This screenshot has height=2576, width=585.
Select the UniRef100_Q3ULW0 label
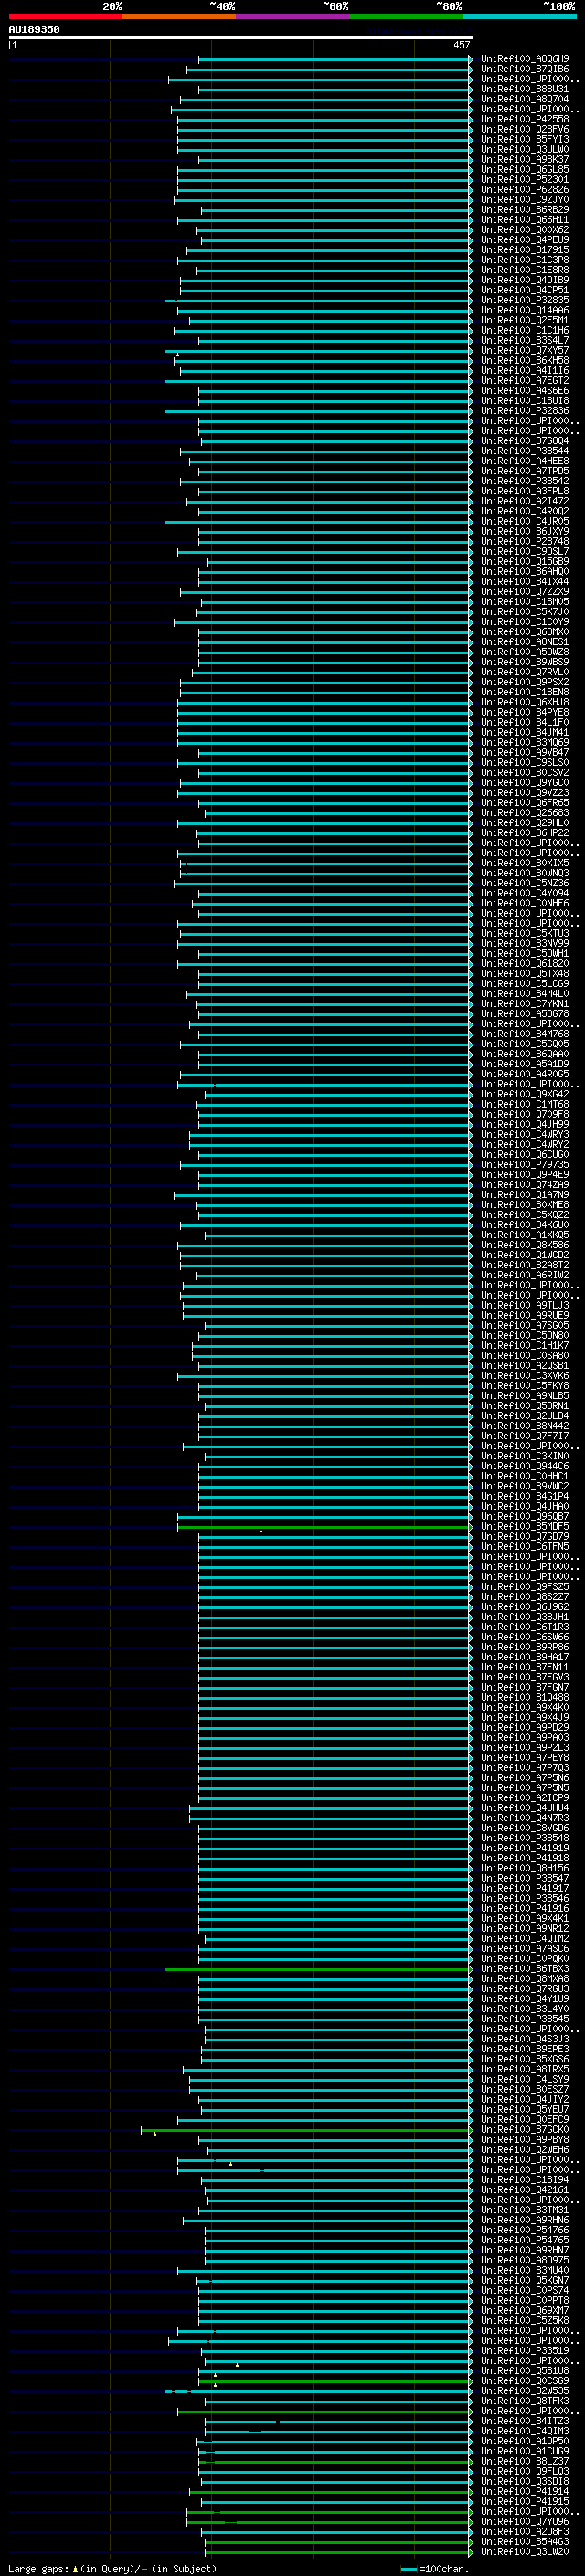(x=524, y=149)
